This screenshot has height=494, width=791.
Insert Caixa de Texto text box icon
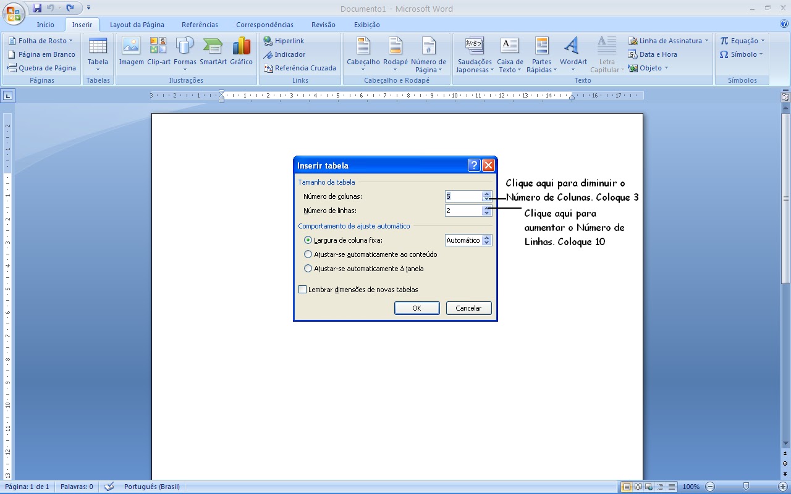(x=510, y=46)
